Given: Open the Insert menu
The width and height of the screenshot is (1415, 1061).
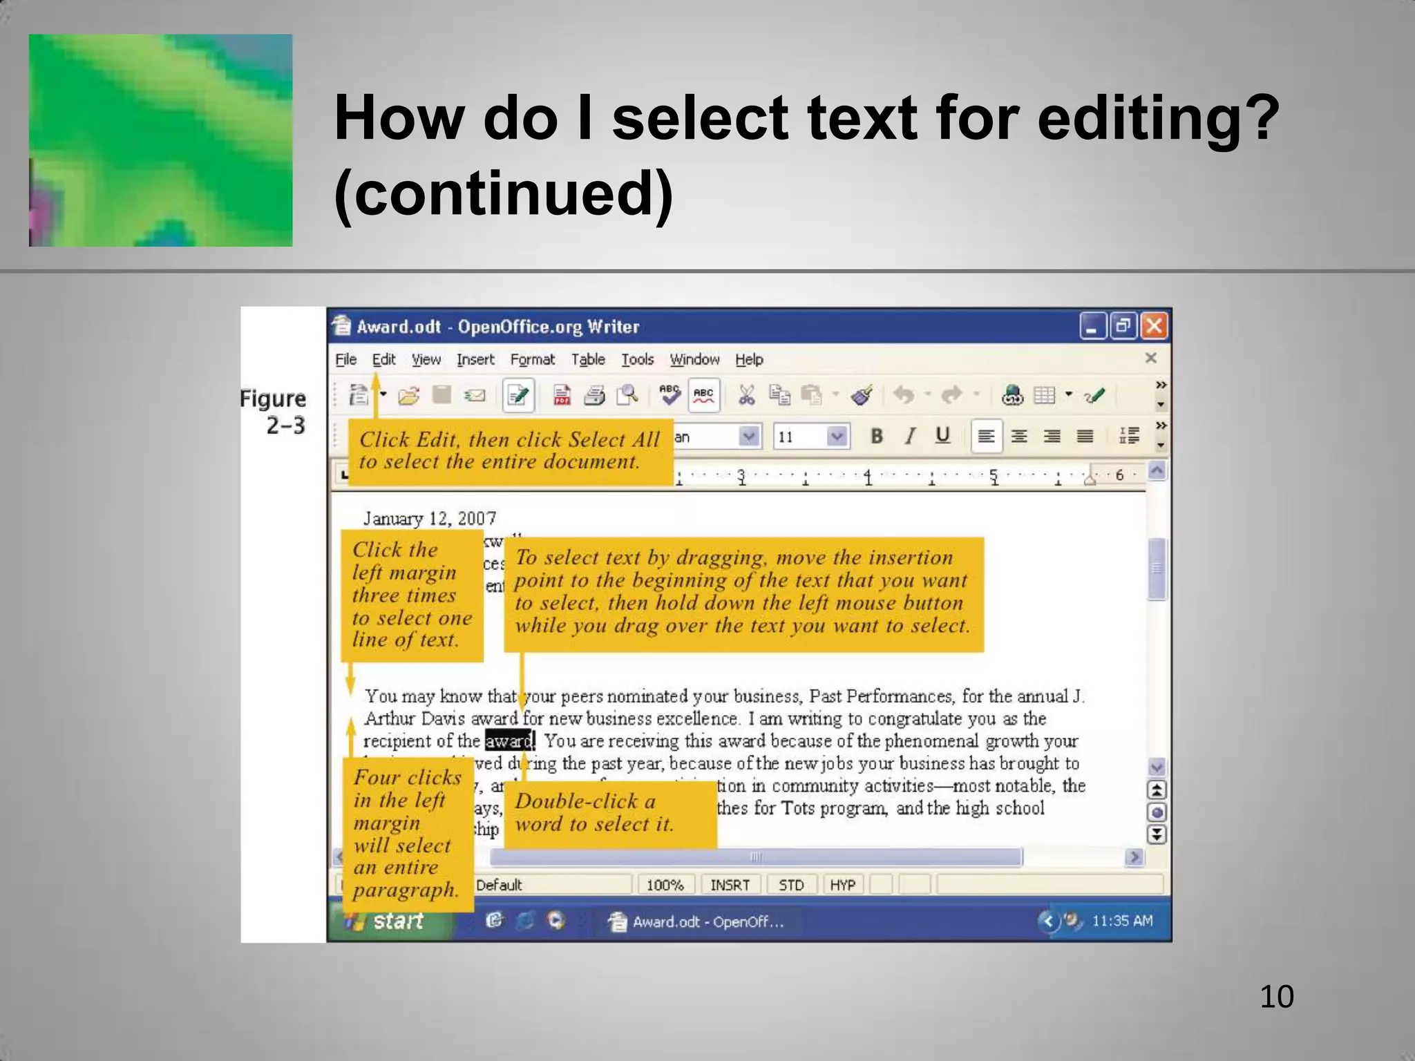Looking at the screenshot, I should 475,359.
